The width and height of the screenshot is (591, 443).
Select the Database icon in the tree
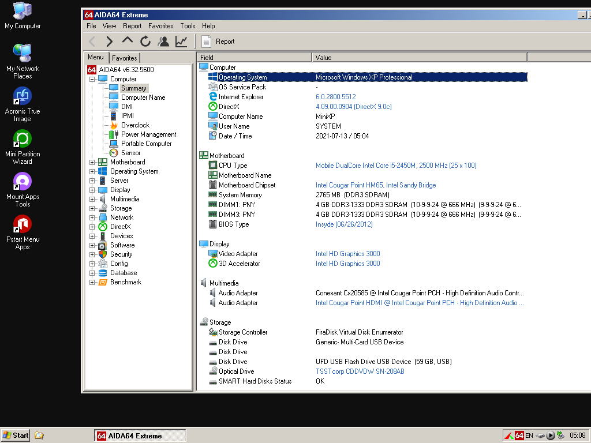(103, 273)
